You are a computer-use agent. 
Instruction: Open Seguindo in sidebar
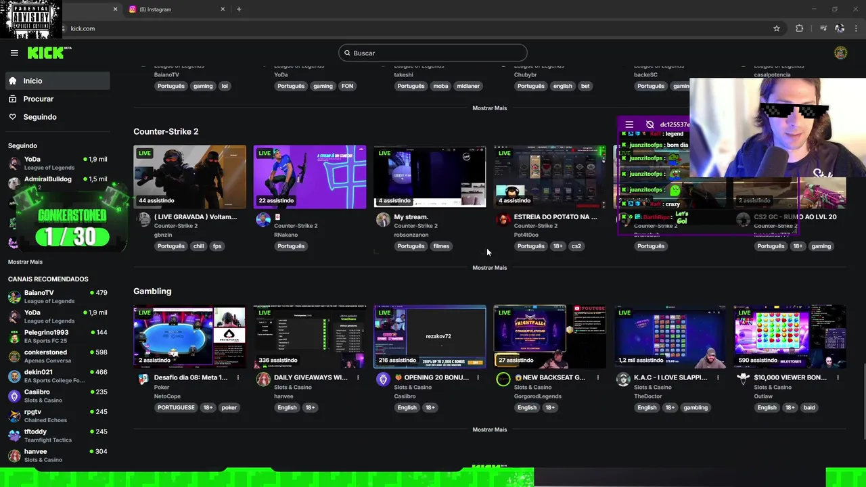coord(58,117)
